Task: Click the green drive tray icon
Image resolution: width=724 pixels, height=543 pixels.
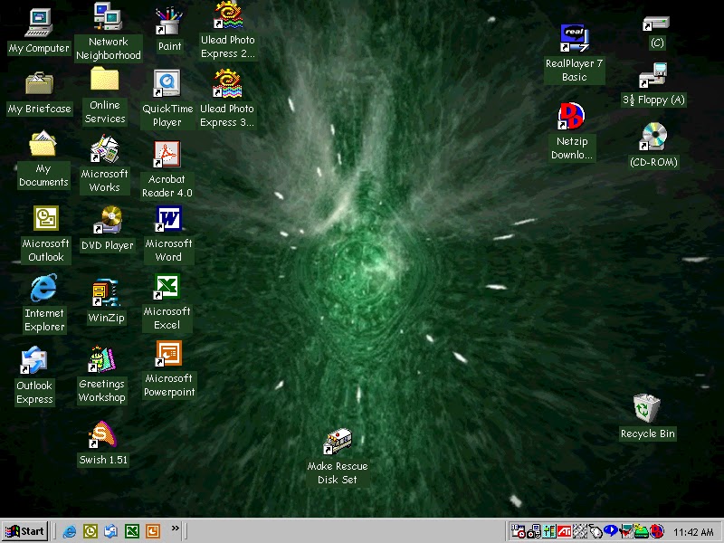Action: [x=642, y=531]
